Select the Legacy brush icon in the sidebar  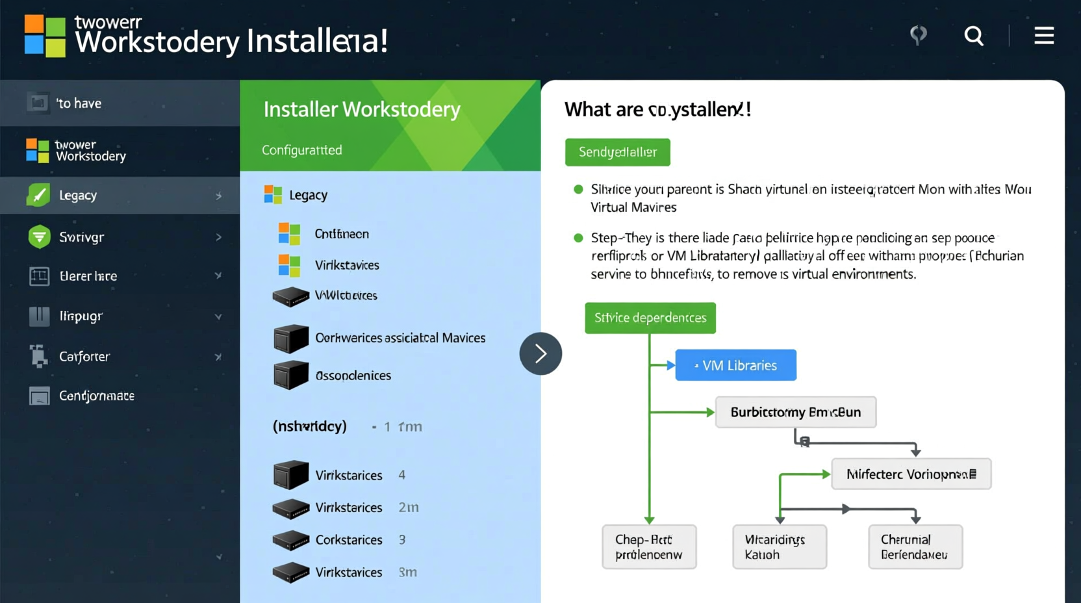[x=40, y=195]
